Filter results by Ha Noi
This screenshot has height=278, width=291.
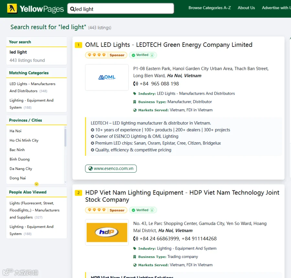click(x=16, y=131)
